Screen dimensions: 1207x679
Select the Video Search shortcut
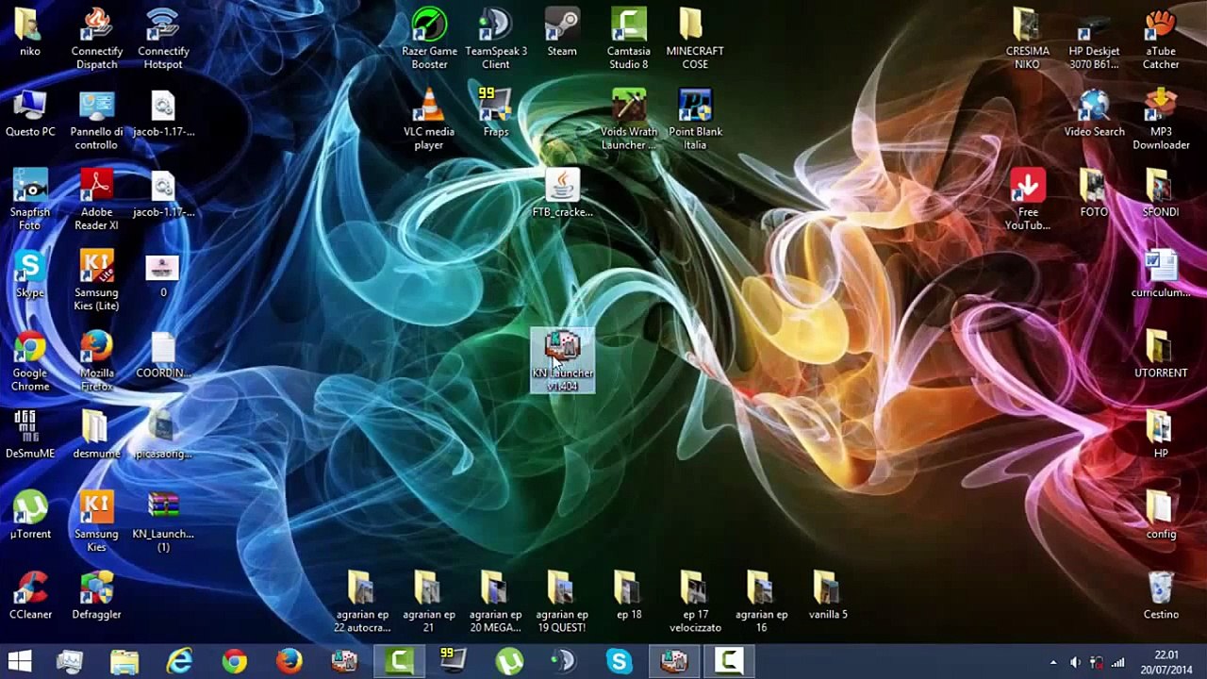[x=1094, y=113]
